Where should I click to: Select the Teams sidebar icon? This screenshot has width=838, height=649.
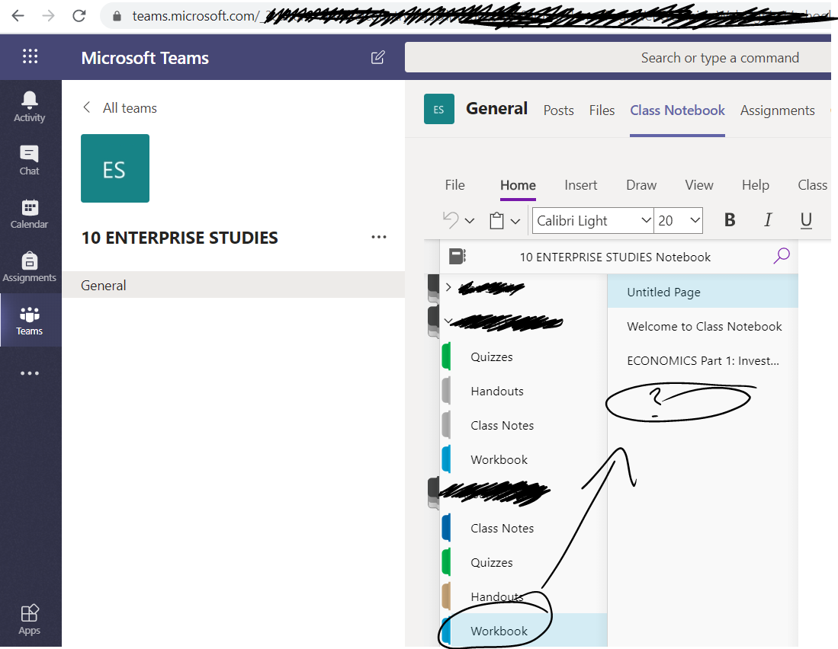[x=30, y=320]
